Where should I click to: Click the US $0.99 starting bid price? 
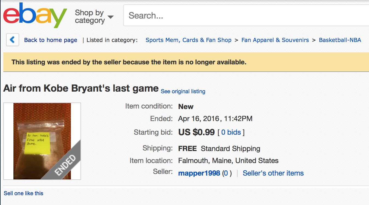tap(196, 132)
